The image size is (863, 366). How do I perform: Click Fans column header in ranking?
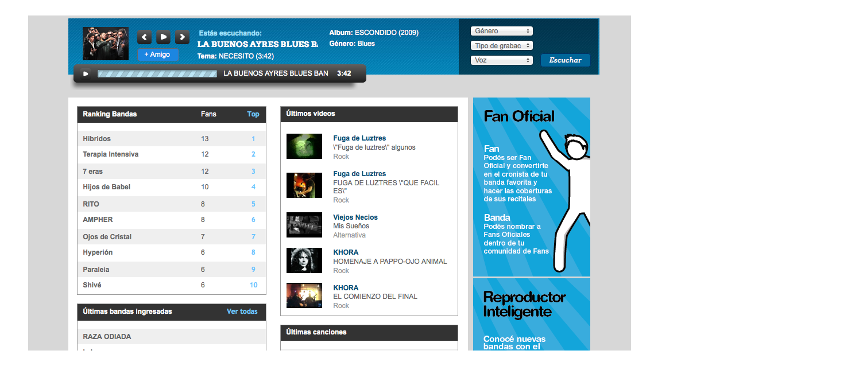(208, 114)
